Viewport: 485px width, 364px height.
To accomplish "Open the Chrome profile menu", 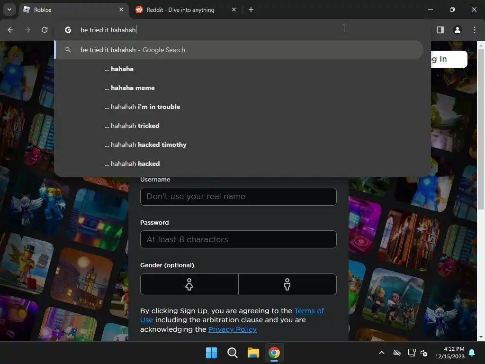I will click(457, 30).
